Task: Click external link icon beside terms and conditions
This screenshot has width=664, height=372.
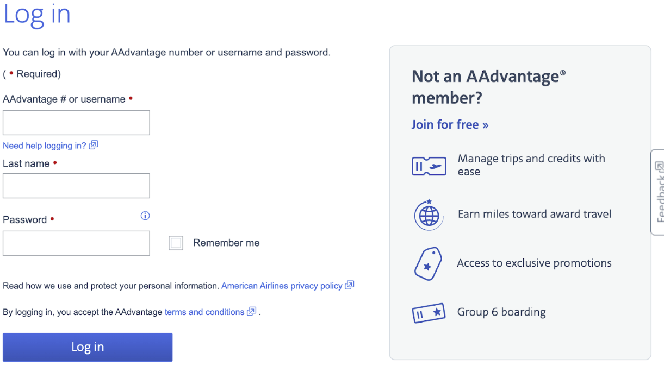Action: coord(251,312)
